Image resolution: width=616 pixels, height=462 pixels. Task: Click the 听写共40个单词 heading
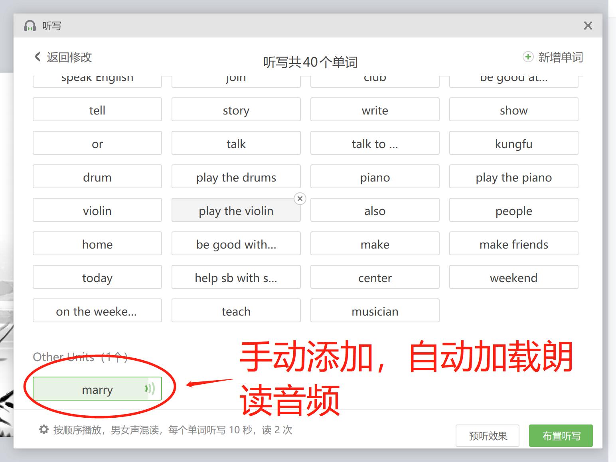(x=310, y=62)
